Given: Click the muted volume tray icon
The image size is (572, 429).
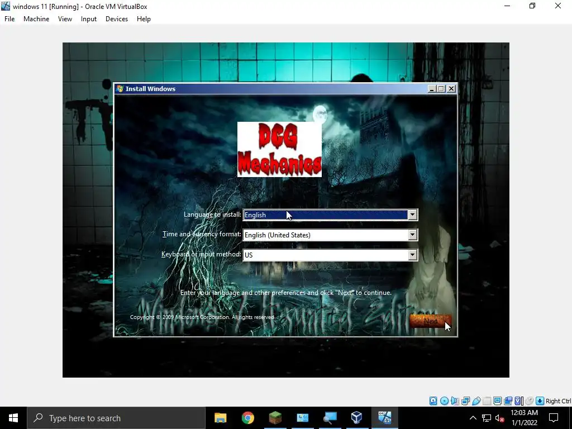Looking at the screenshot, I should 500,418.
